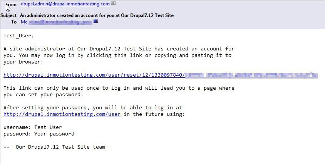Click the blurred recipient email address

(x=60, y=22)
